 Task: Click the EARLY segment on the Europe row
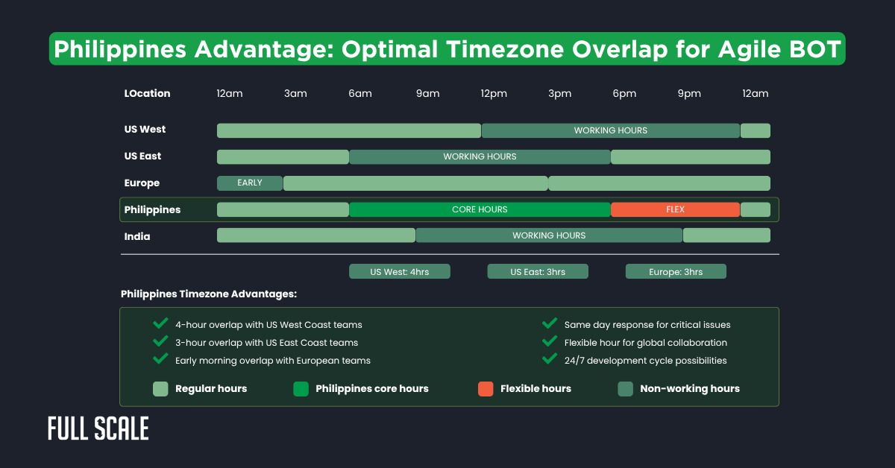click(x=249, y=183)
